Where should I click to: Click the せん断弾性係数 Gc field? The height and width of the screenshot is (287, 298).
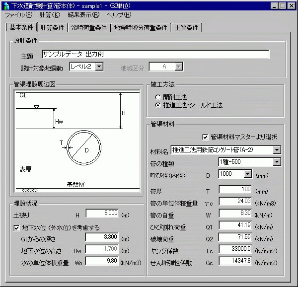tap(235, 261)
